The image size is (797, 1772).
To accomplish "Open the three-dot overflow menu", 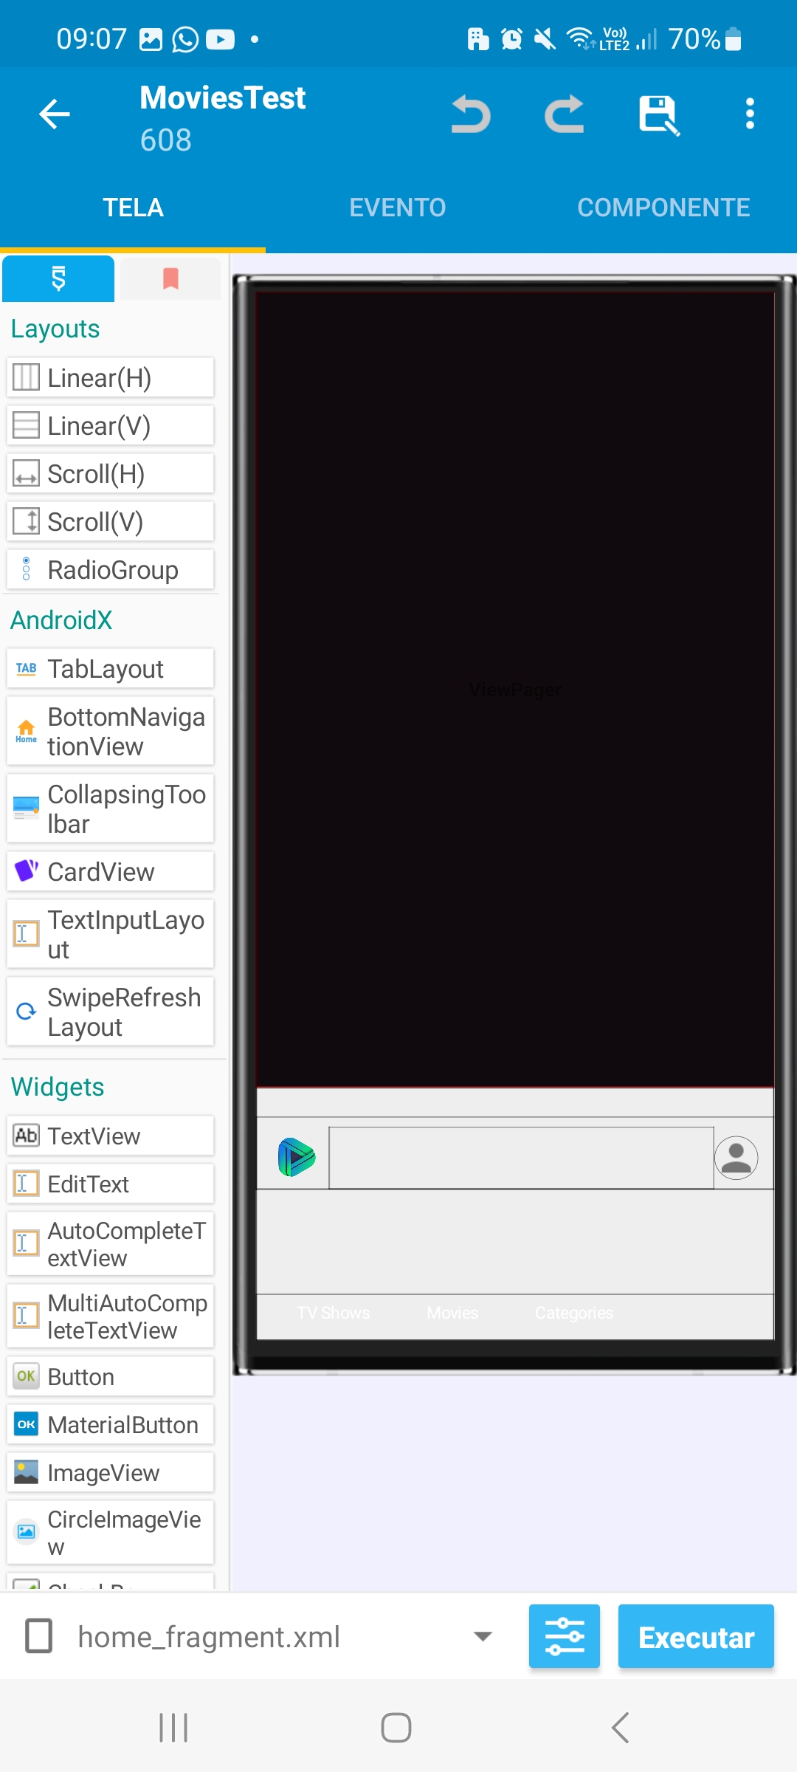I will [750, 114].
